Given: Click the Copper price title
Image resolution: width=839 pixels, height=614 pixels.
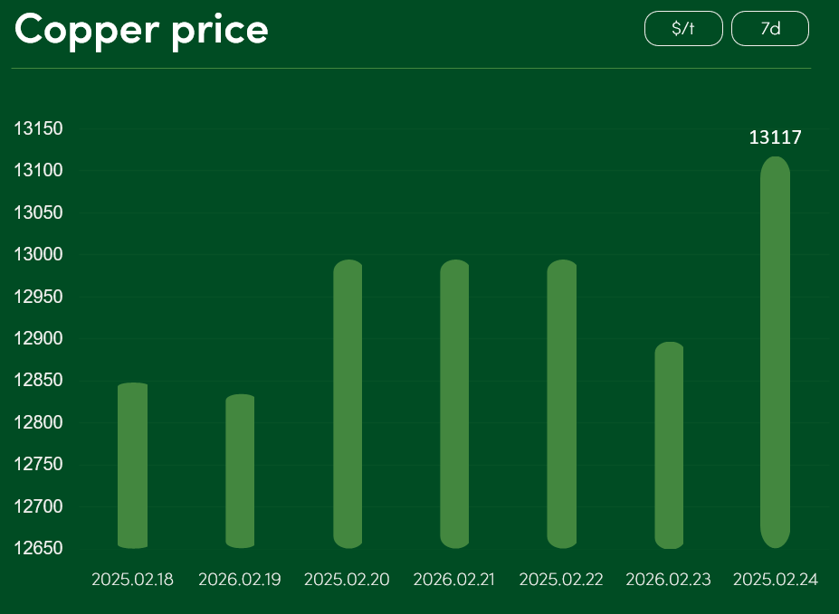Looking at the screenshot, I should 142,29.
